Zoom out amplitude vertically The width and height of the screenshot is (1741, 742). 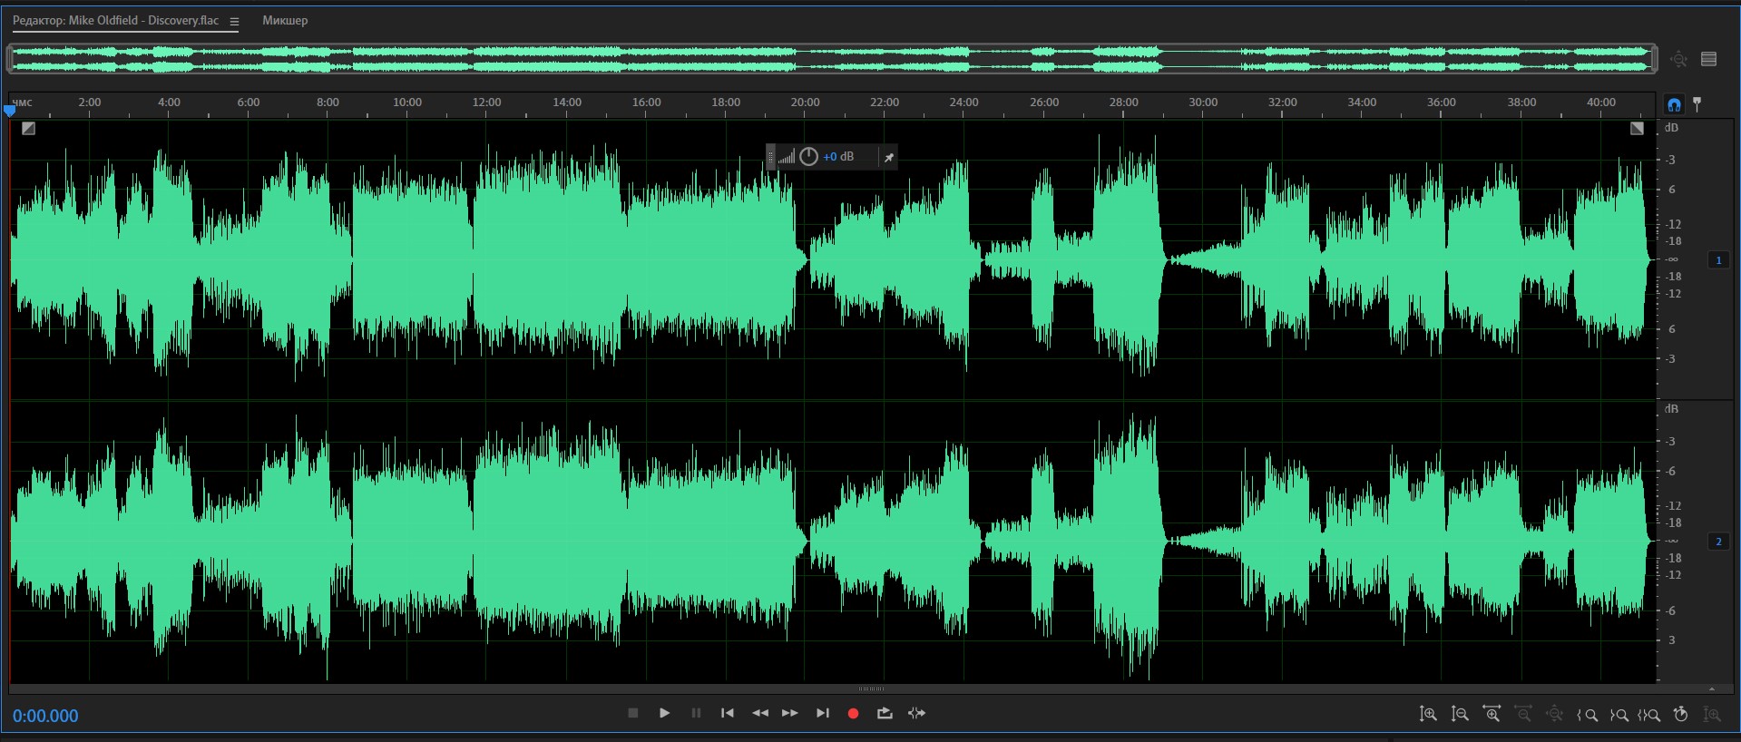coord(1460,715)
